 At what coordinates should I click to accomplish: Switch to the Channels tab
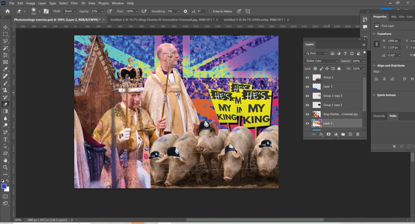(379, 116)
